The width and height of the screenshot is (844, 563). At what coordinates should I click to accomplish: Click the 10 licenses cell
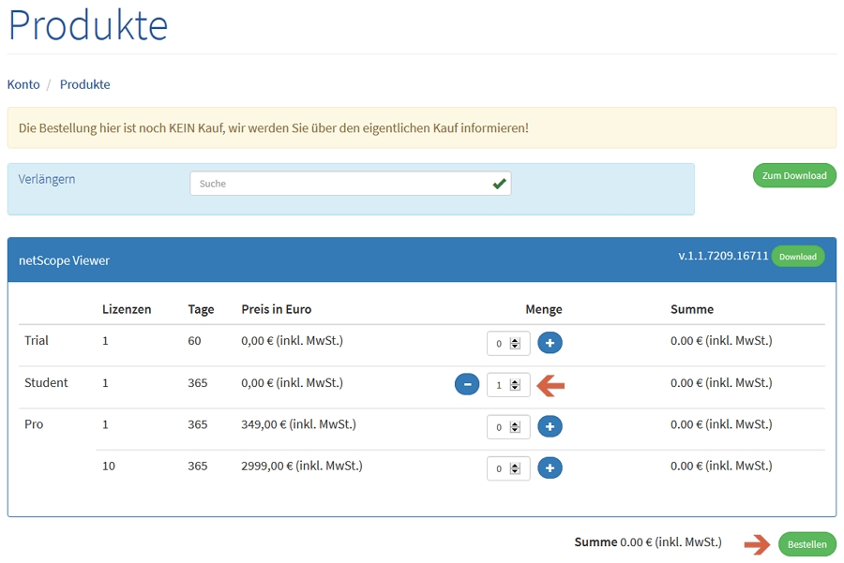pos(109,466)
